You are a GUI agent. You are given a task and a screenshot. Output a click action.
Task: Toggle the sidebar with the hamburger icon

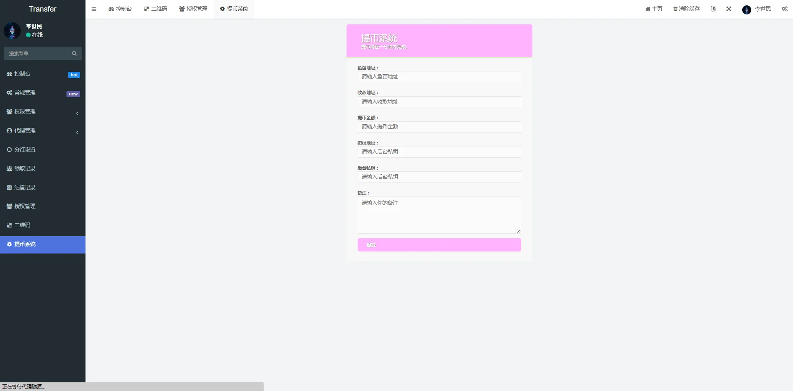pyautogui.click(x=94, y=9)
